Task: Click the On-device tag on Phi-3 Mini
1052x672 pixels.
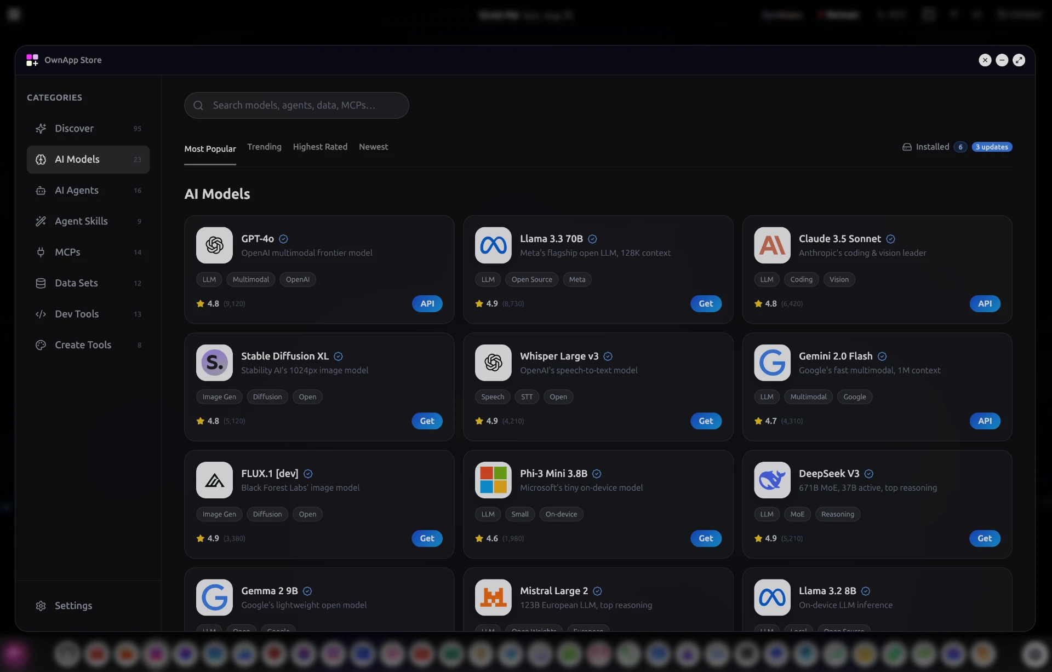Action: (x=561, y=514)
